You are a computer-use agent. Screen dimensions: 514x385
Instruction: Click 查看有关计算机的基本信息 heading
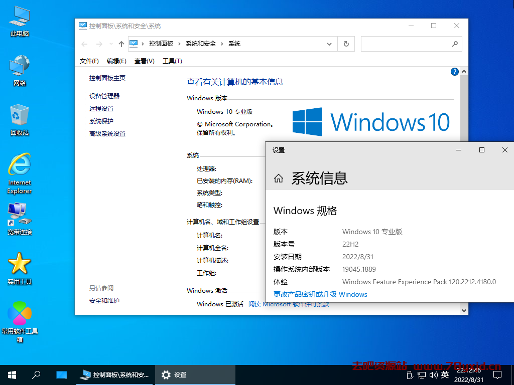click(x=235, y=82)
